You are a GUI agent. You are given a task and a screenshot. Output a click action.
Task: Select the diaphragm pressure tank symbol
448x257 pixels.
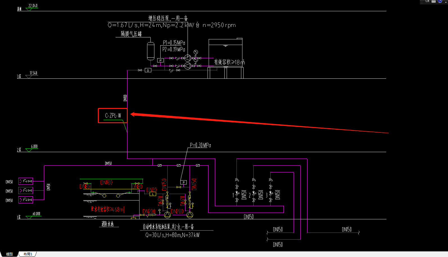tap(151, 51)
